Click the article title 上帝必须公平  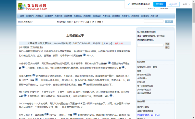(75, 35)
